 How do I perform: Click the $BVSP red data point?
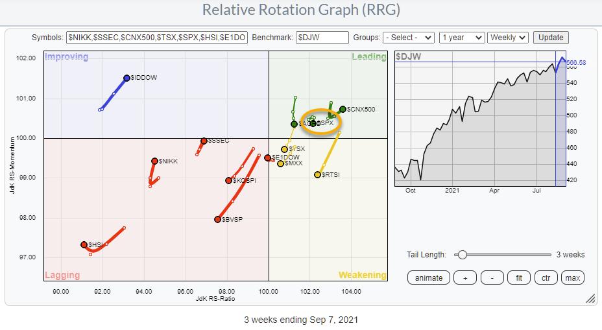(218, 220)
